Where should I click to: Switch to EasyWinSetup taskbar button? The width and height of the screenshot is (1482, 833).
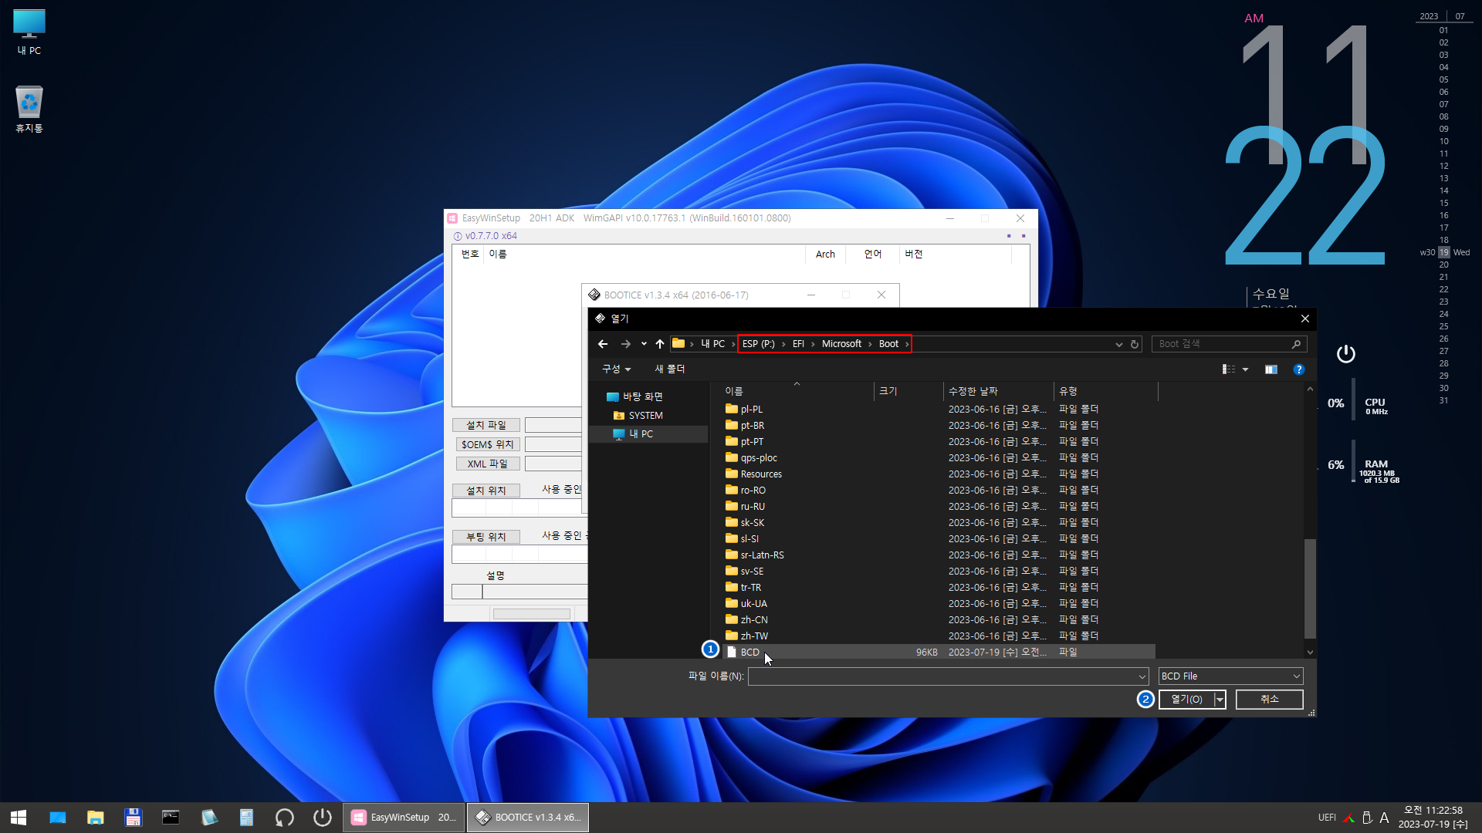(x=404, y=818)
